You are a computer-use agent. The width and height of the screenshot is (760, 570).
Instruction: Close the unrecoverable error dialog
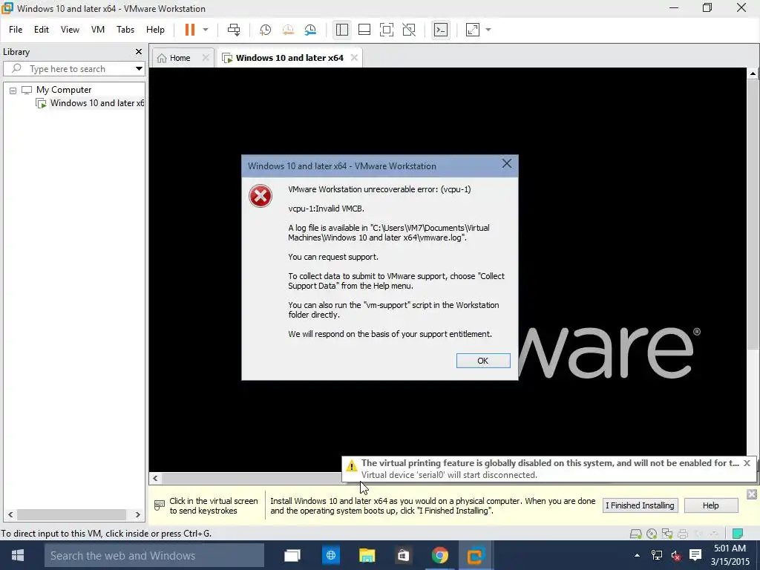[507, 164]
